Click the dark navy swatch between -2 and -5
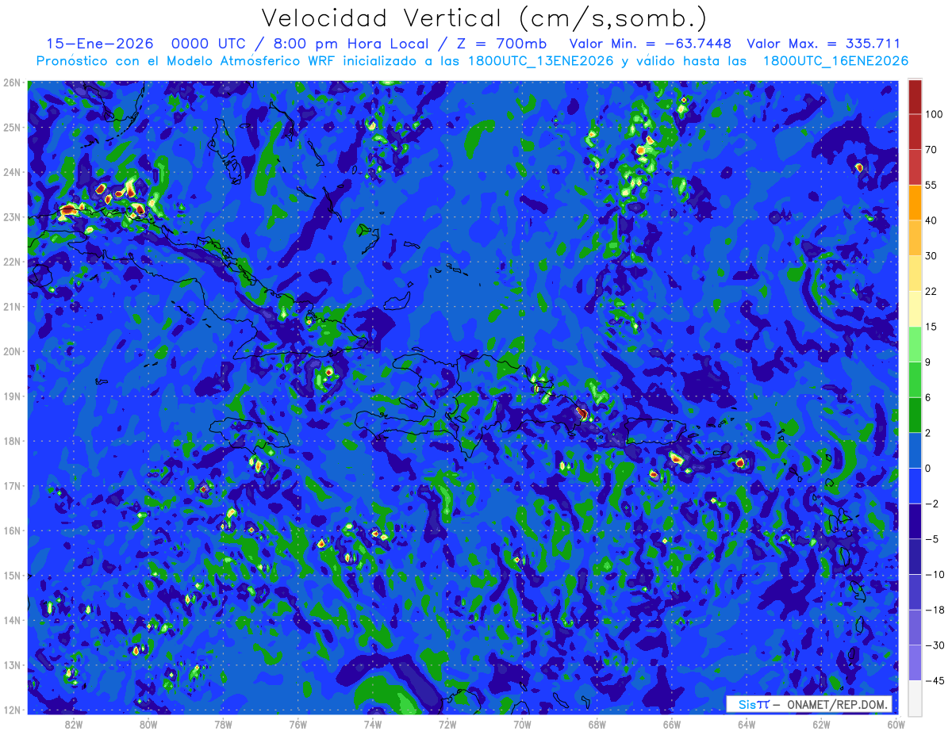952x735 pixels. coord(915,521)
